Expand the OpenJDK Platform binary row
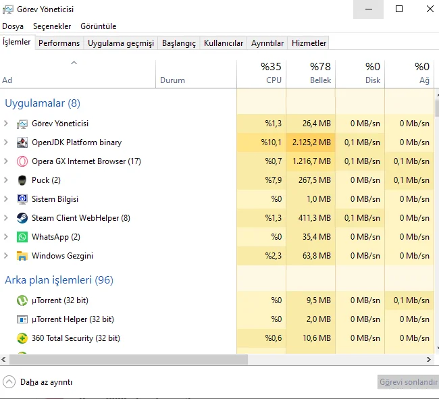 click(x=6, y=142)
